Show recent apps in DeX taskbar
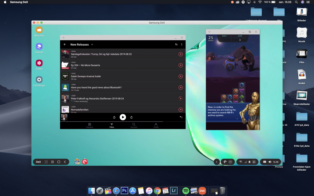Screen dimensions: 314x196 [x=52, y=162]
